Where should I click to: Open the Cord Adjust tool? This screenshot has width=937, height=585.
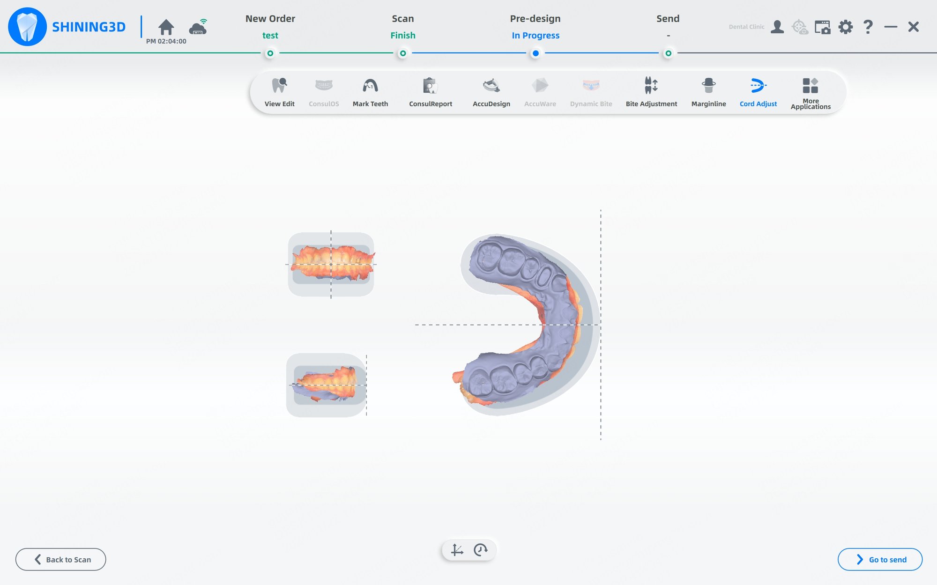758,91
